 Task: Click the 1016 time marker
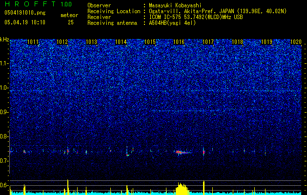pos(179,42)
